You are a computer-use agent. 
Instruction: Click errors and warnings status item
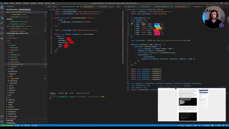coord(27,125)
